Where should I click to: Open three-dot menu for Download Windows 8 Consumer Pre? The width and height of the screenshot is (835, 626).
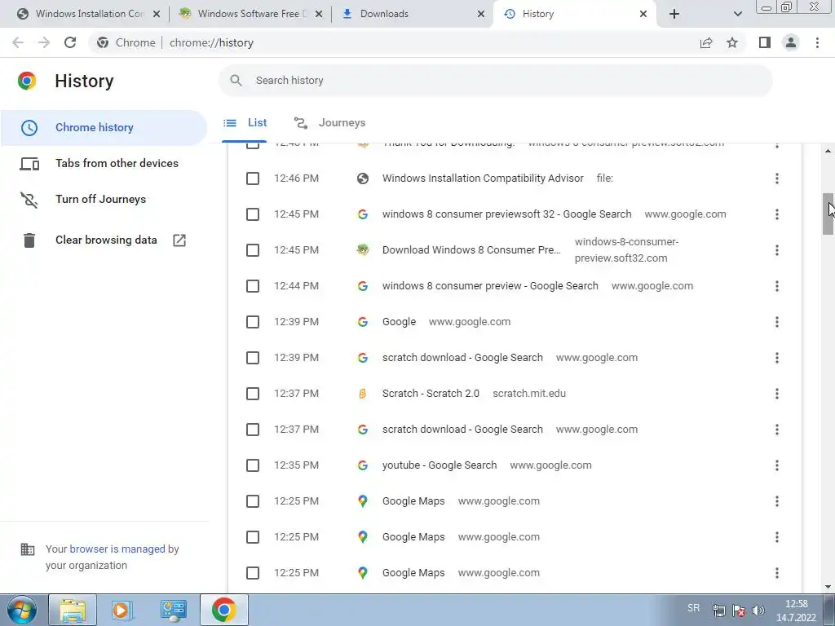777,250
